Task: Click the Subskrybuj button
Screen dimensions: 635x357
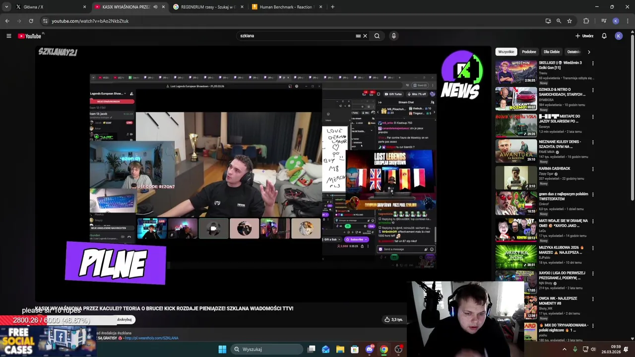Action: click(124, 320)
